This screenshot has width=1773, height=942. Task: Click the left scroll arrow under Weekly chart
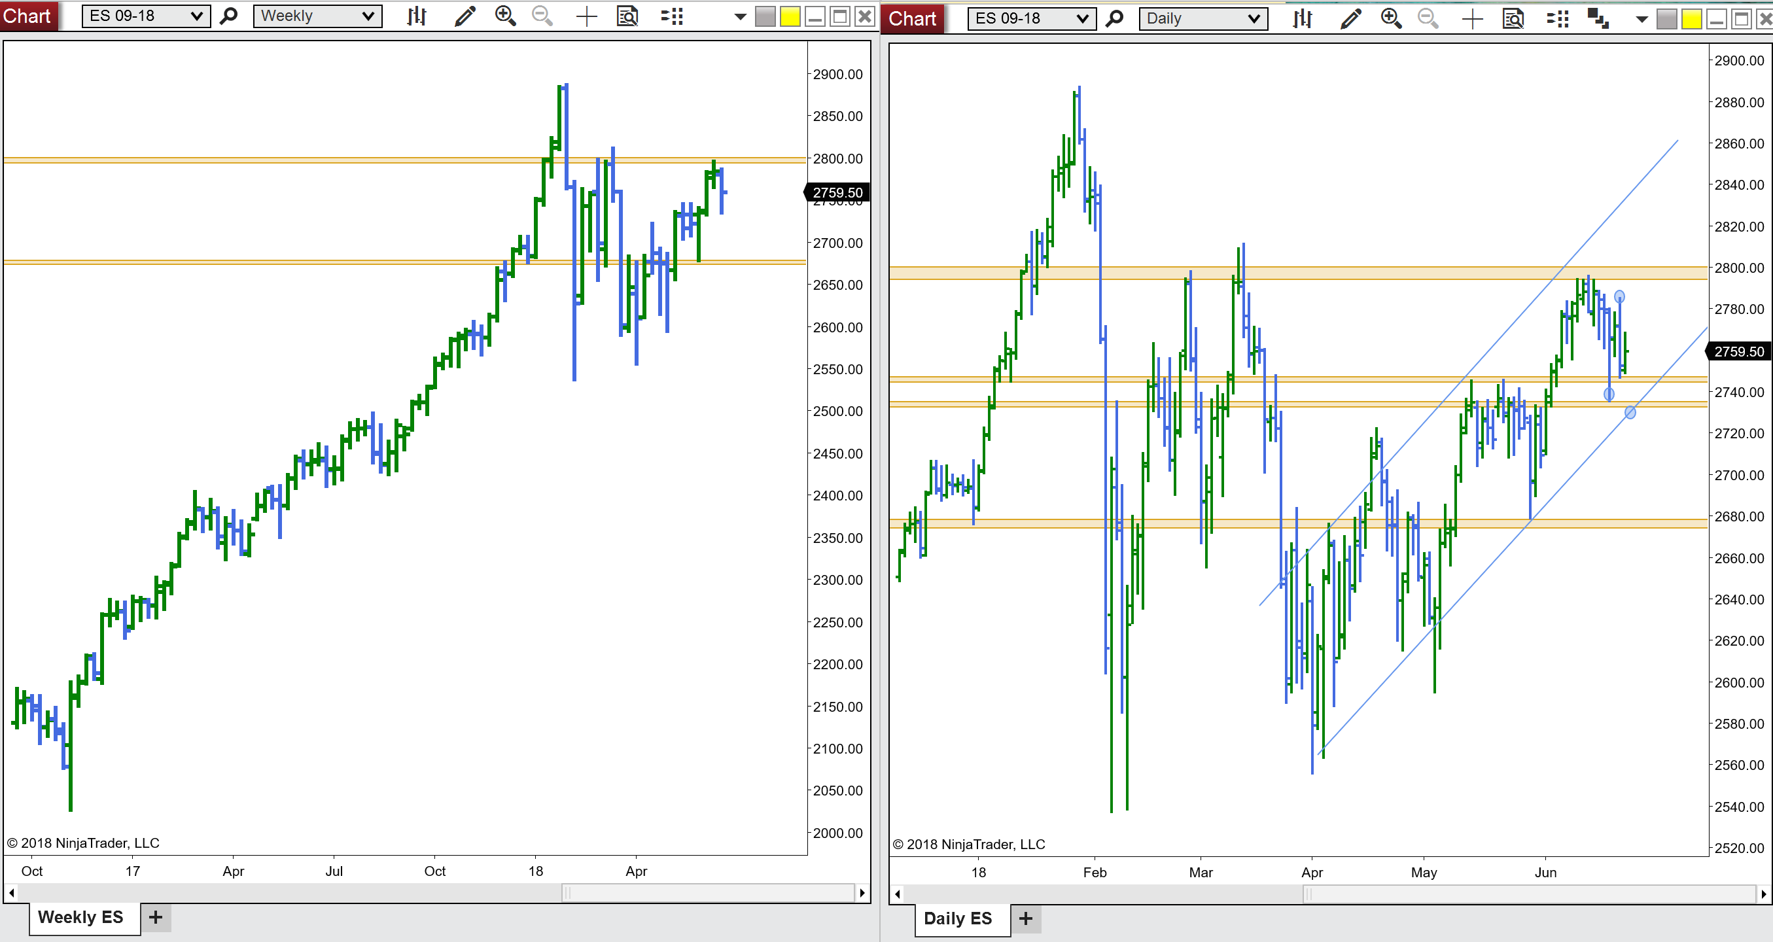[x=11, y=893]
